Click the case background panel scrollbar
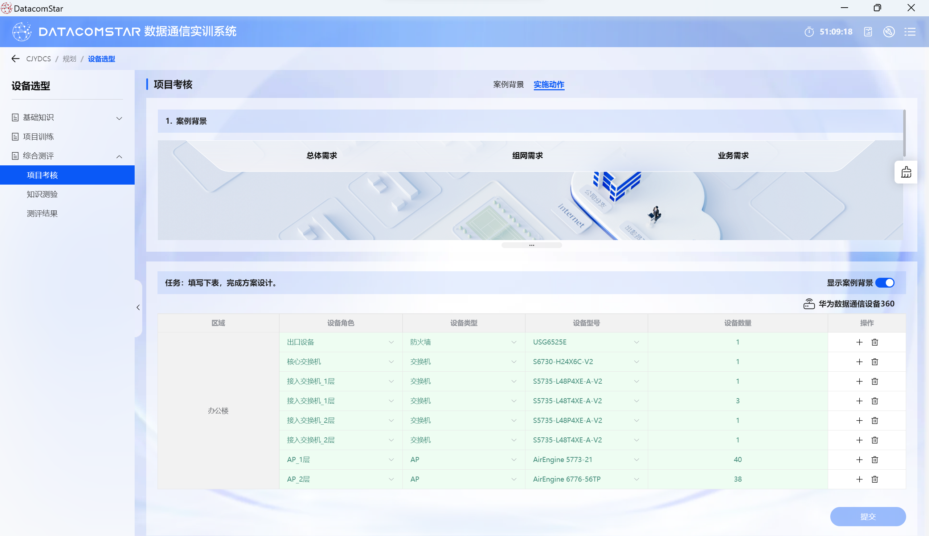Image resolution: width=929 pixels, height=536 pixels. [x=904, y=133]
